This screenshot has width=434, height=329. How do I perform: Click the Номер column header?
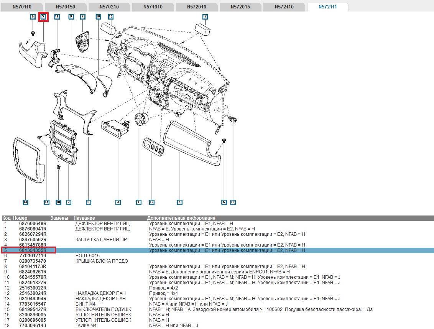(20, 218)
